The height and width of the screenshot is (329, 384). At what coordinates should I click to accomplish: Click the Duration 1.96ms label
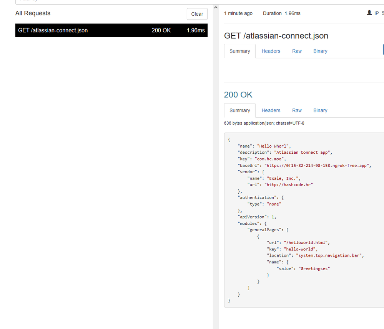coord(282,13)
